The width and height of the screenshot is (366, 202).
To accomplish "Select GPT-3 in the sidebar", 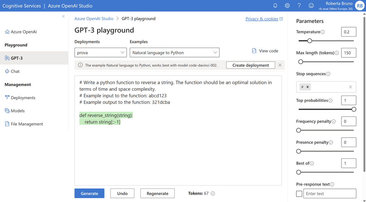I will click(34, 58).
